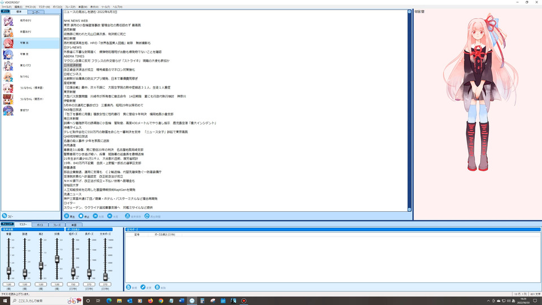Image resolution: width=542 pixels, height=305 pixels.
Task: Click the 高さ pitch slider handle
Action: click(x=41, y=265)
